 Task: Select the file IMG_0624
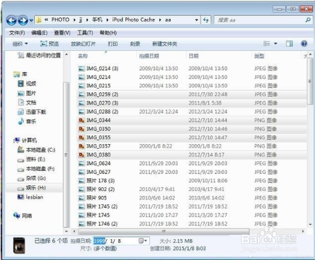click(x=99, y=163)
